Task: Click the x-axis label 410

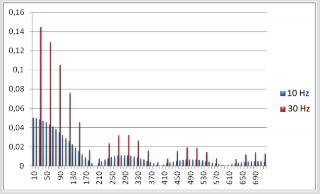Action: coord(165,177)
